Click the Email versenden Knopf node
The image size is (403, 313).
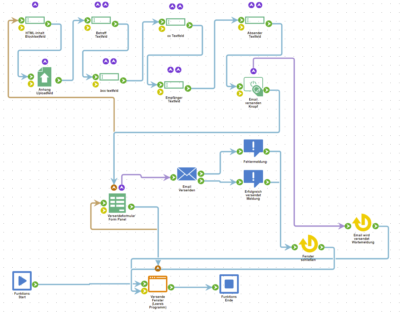point(253,86)
